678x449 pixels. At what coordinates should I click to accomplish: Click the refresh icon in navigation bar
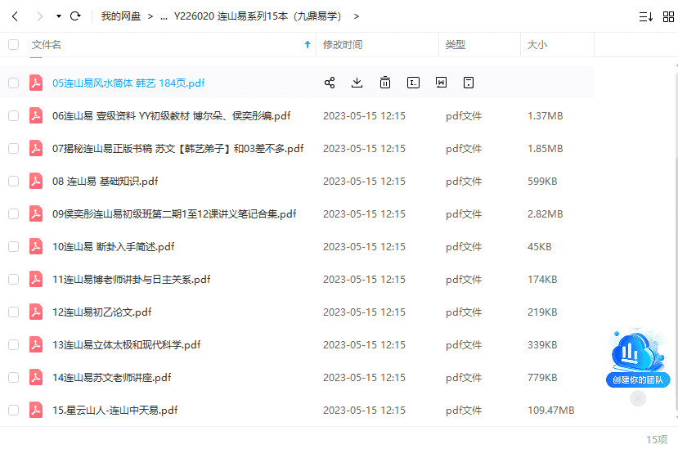75,16
